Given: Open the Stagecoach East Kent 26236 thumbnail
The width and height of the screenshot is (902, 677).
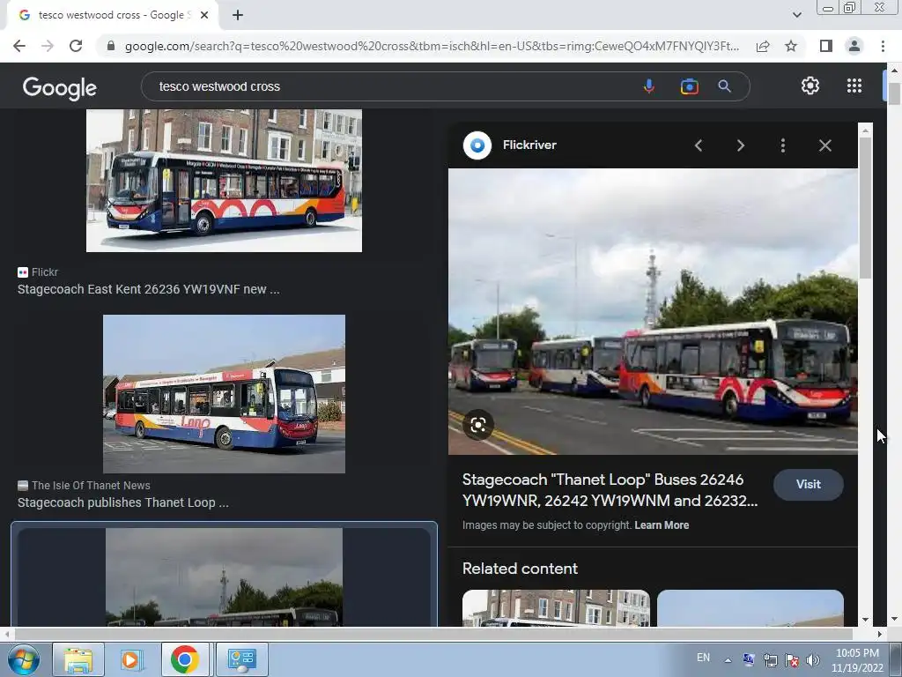Looking at the screenshot, I should 224,180.
